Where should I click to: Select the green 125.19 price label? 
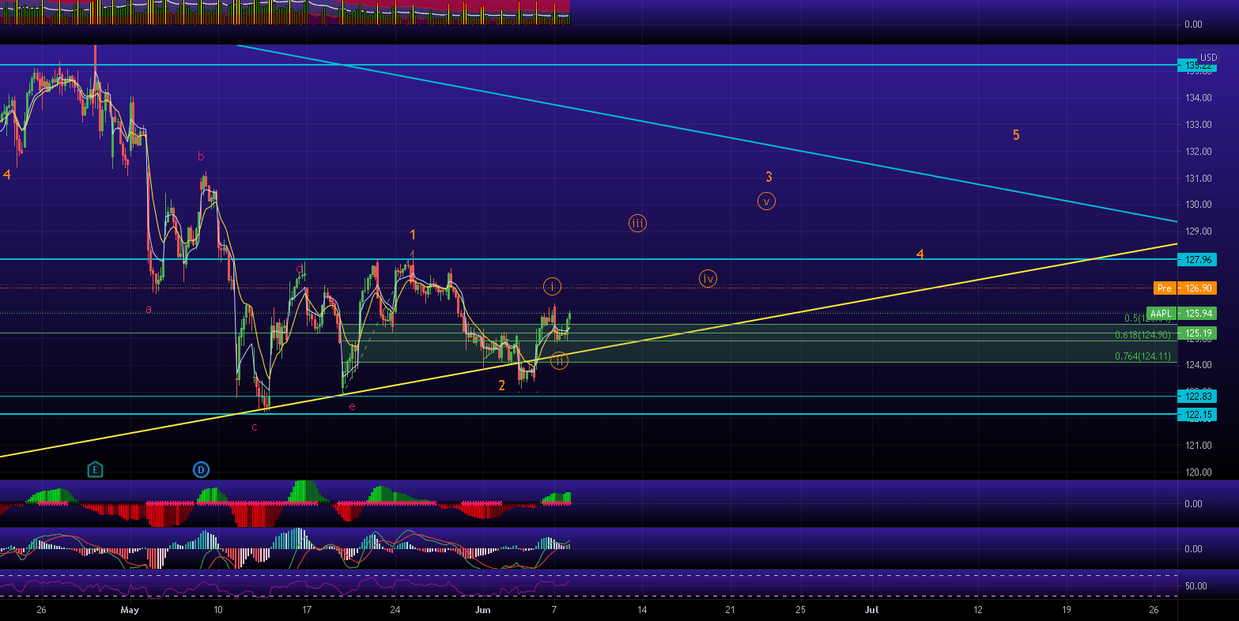(x=1197, y=333)
